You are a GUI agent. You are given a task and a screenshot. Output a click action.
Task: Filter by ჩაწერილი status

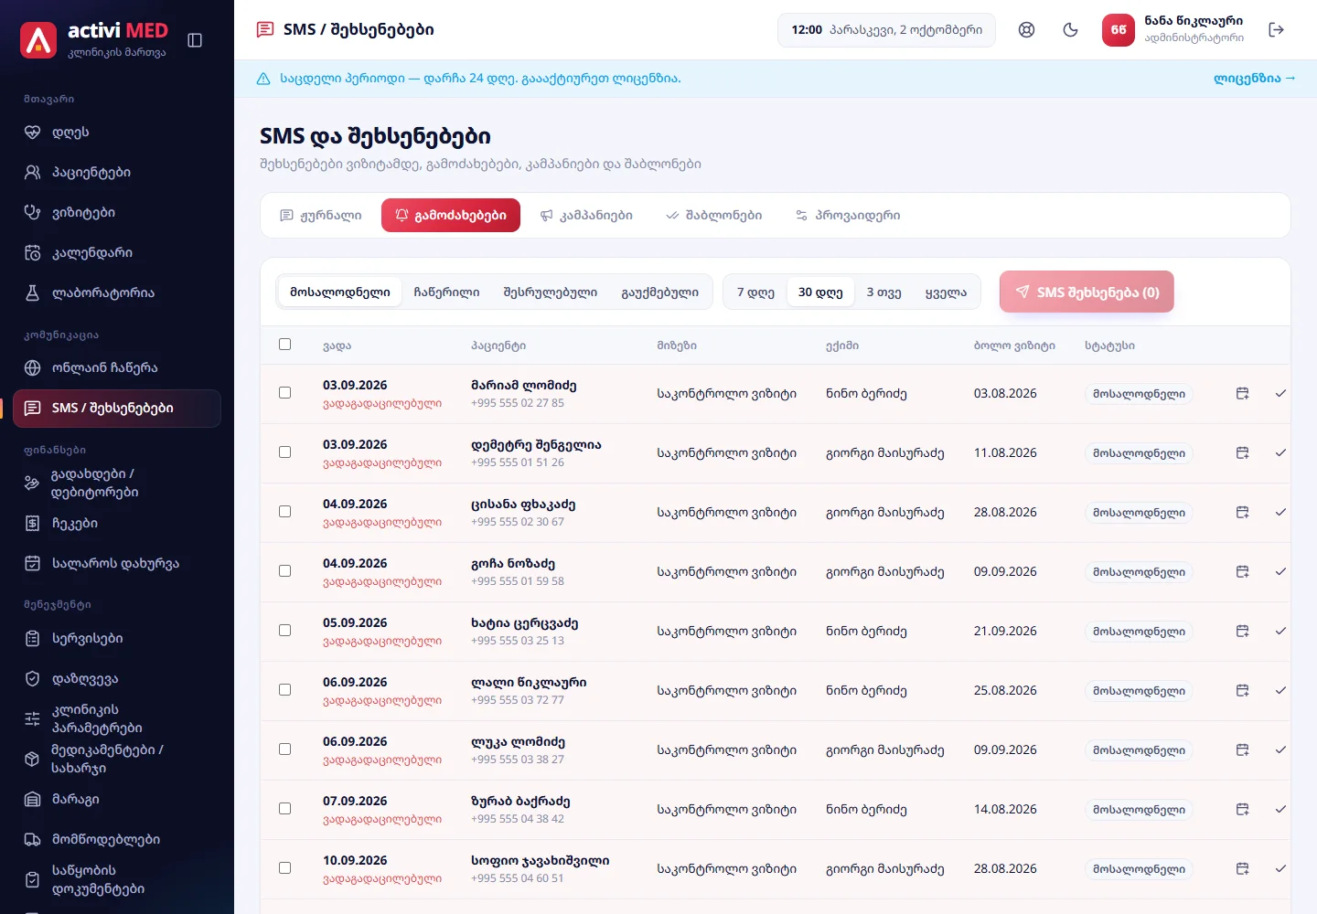(x=446, y=292)
